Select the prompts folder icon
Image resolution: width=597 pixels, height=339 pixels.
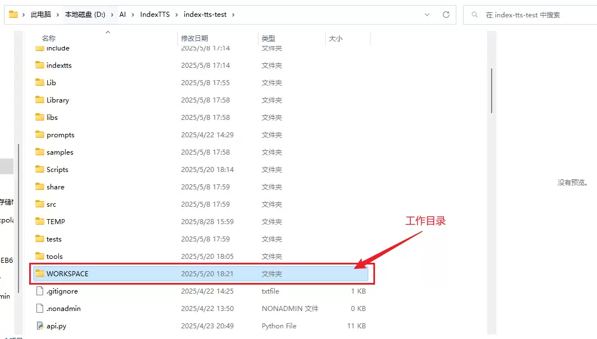tap(40, 134)
